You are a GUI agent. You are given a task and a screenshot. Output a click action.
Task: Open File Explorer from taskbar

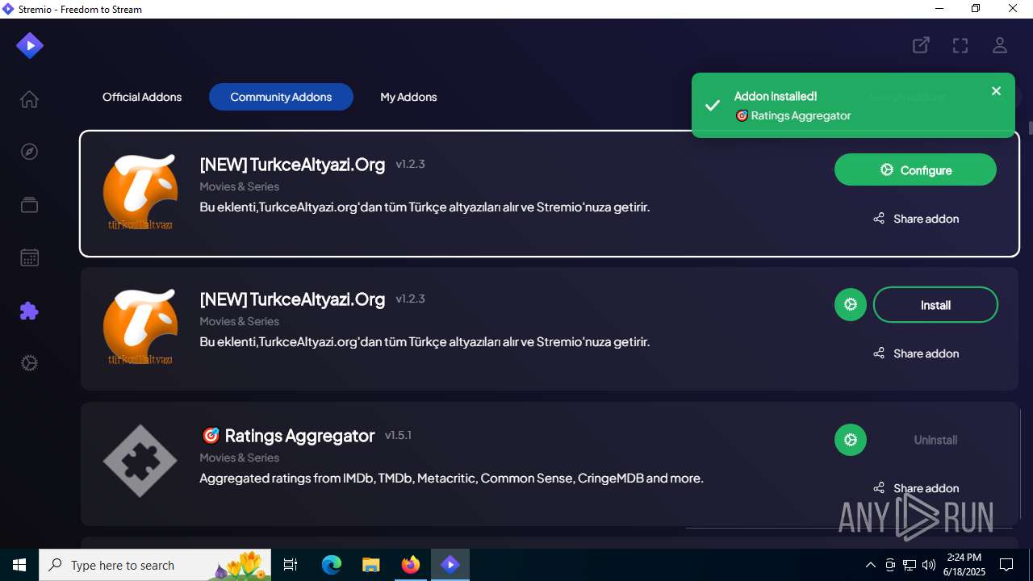371,565
